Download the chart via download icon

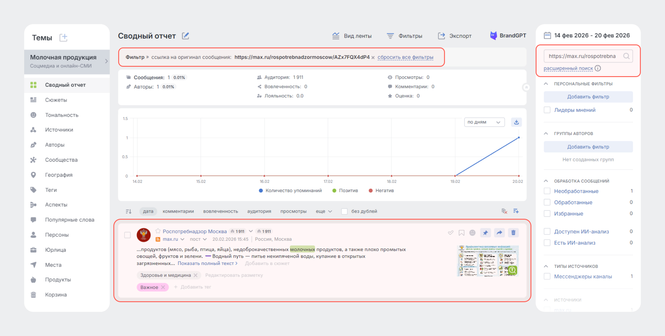click(516, 122)
